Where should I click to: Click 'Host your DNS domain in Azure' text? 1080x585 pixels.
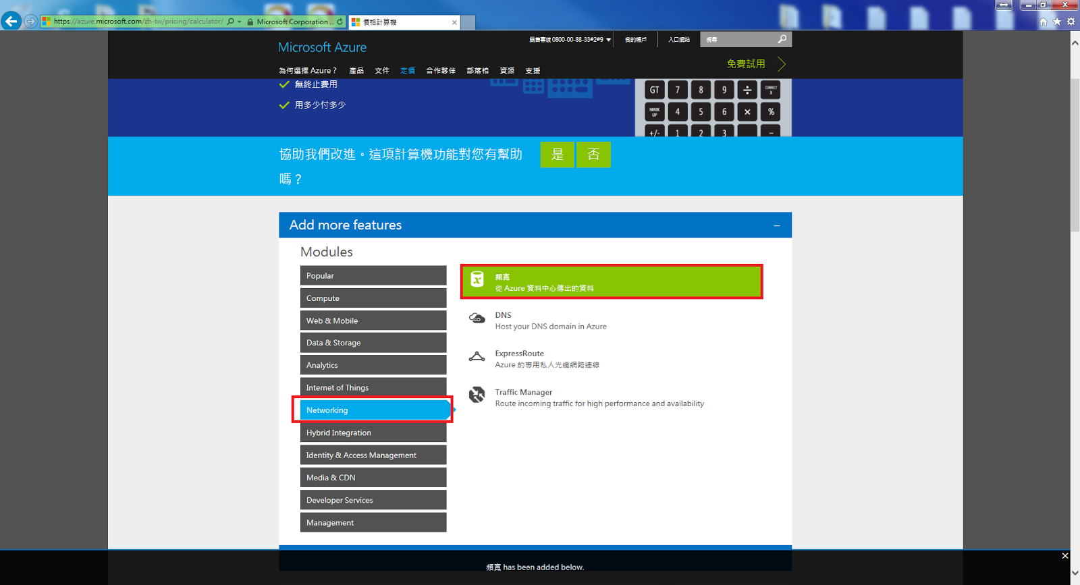pos(551,327)
